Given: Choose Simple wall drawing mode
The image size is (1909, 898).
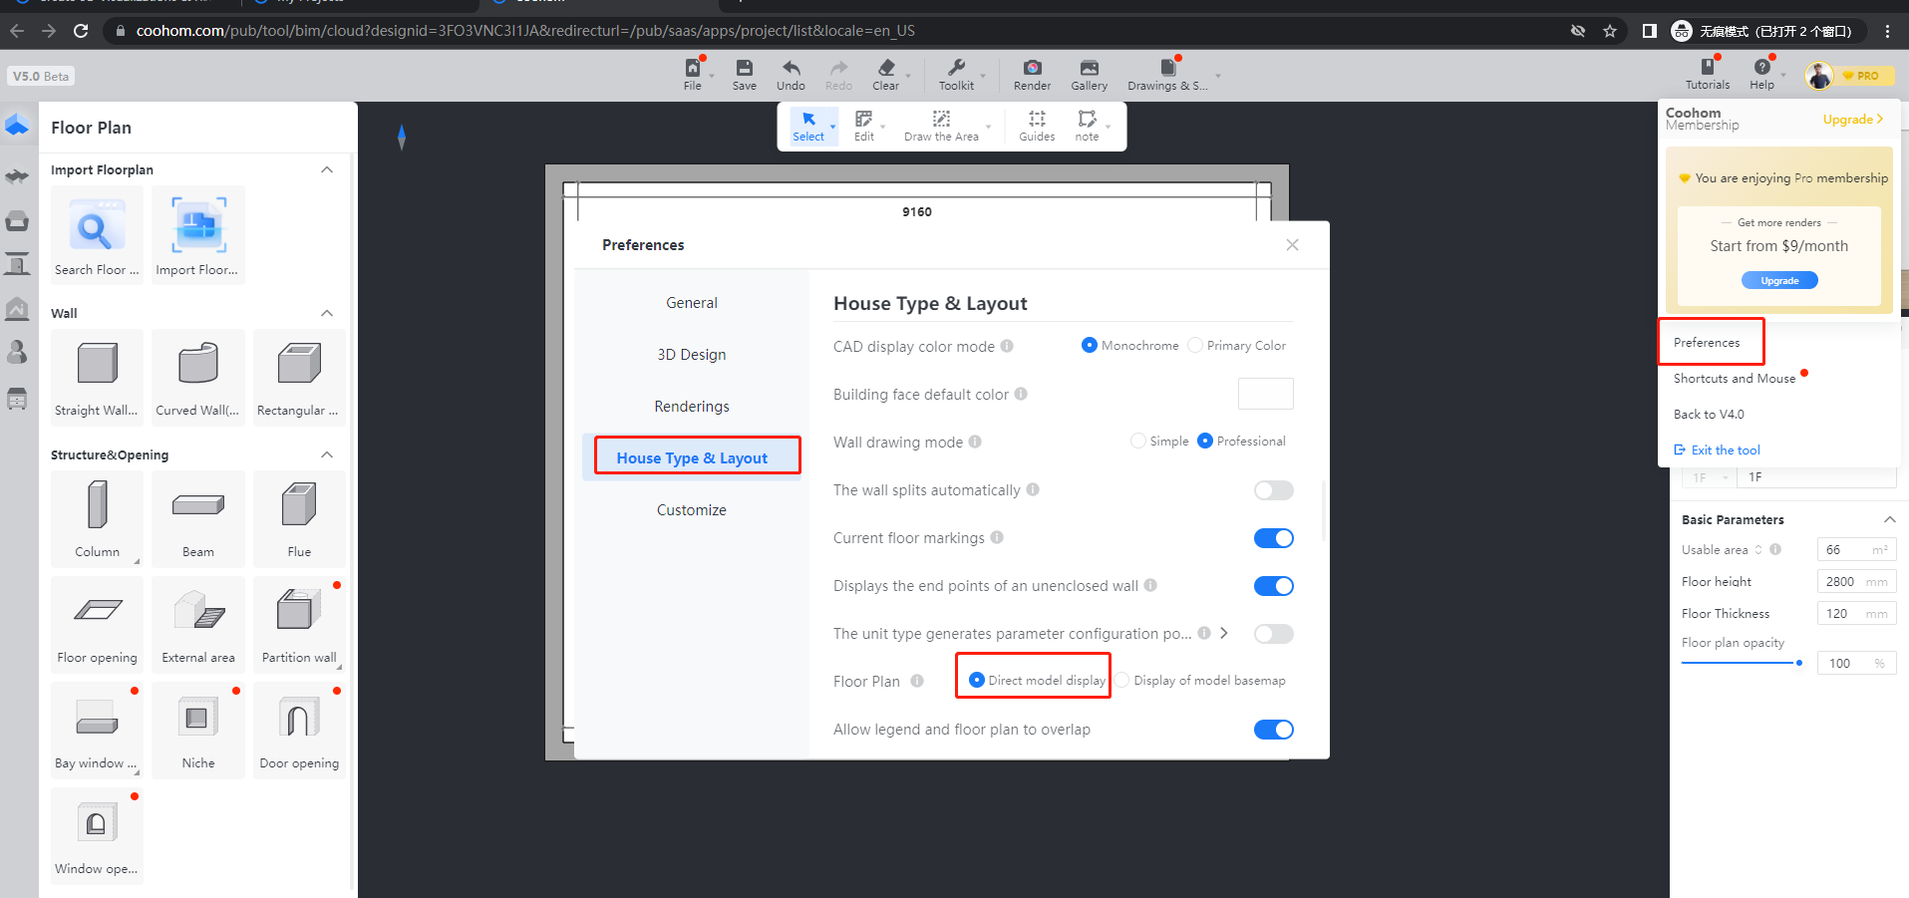Looking at the screenshot, I should [x=1138, y=442].
